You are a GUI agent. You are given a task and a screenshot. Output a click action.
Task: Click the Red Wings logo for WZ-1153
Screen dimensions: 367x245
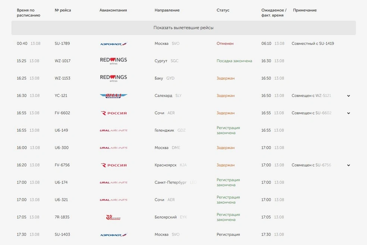tap(113, 78)
